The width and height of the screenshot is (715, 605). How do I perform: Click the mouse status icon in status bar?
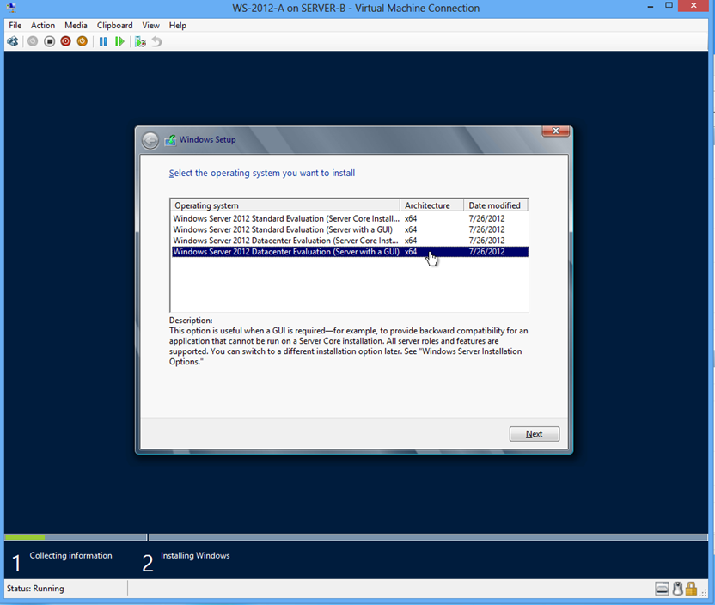coord(677,589)
